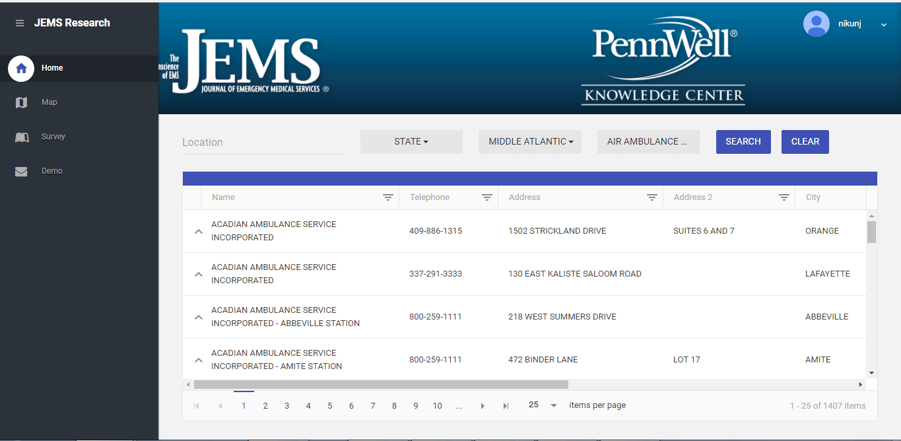Click the JEMS journal logo

point(244,61)
